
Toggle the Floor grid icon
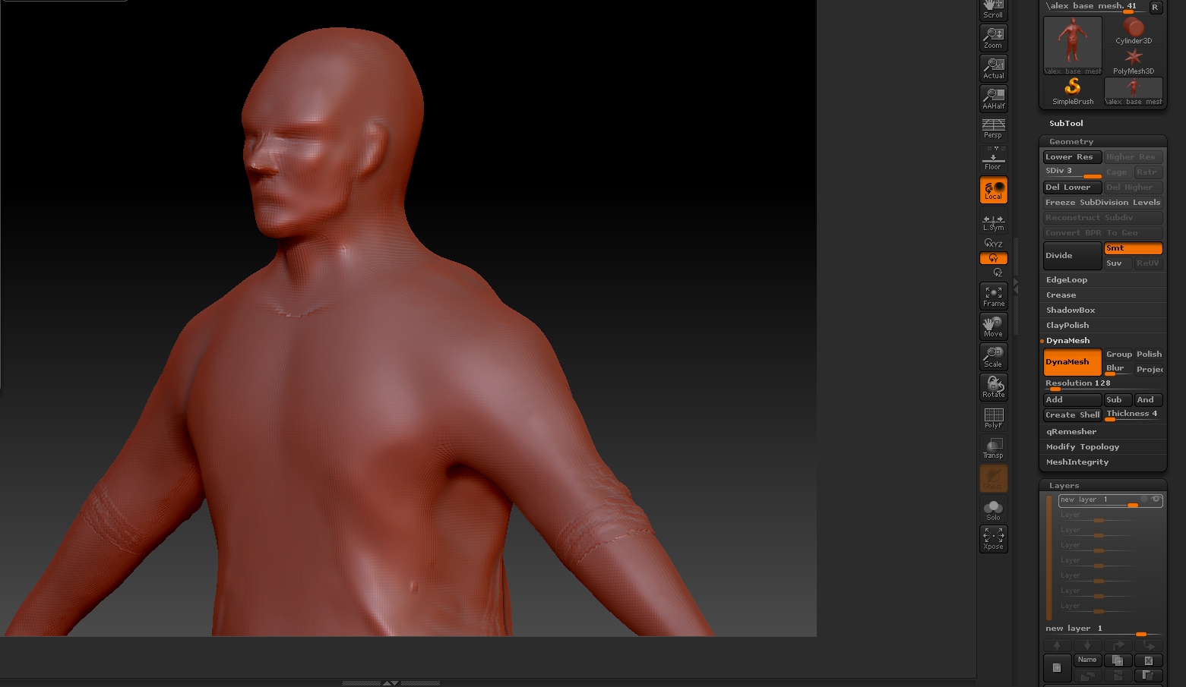click(x=993, y=156)
